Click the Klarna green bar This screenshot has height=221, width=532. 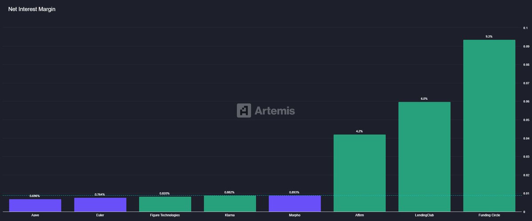(x=230, y=204)
